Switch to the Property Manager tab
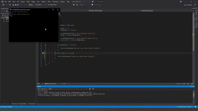Viewport: 198px width, 111px height. [23, 104]
